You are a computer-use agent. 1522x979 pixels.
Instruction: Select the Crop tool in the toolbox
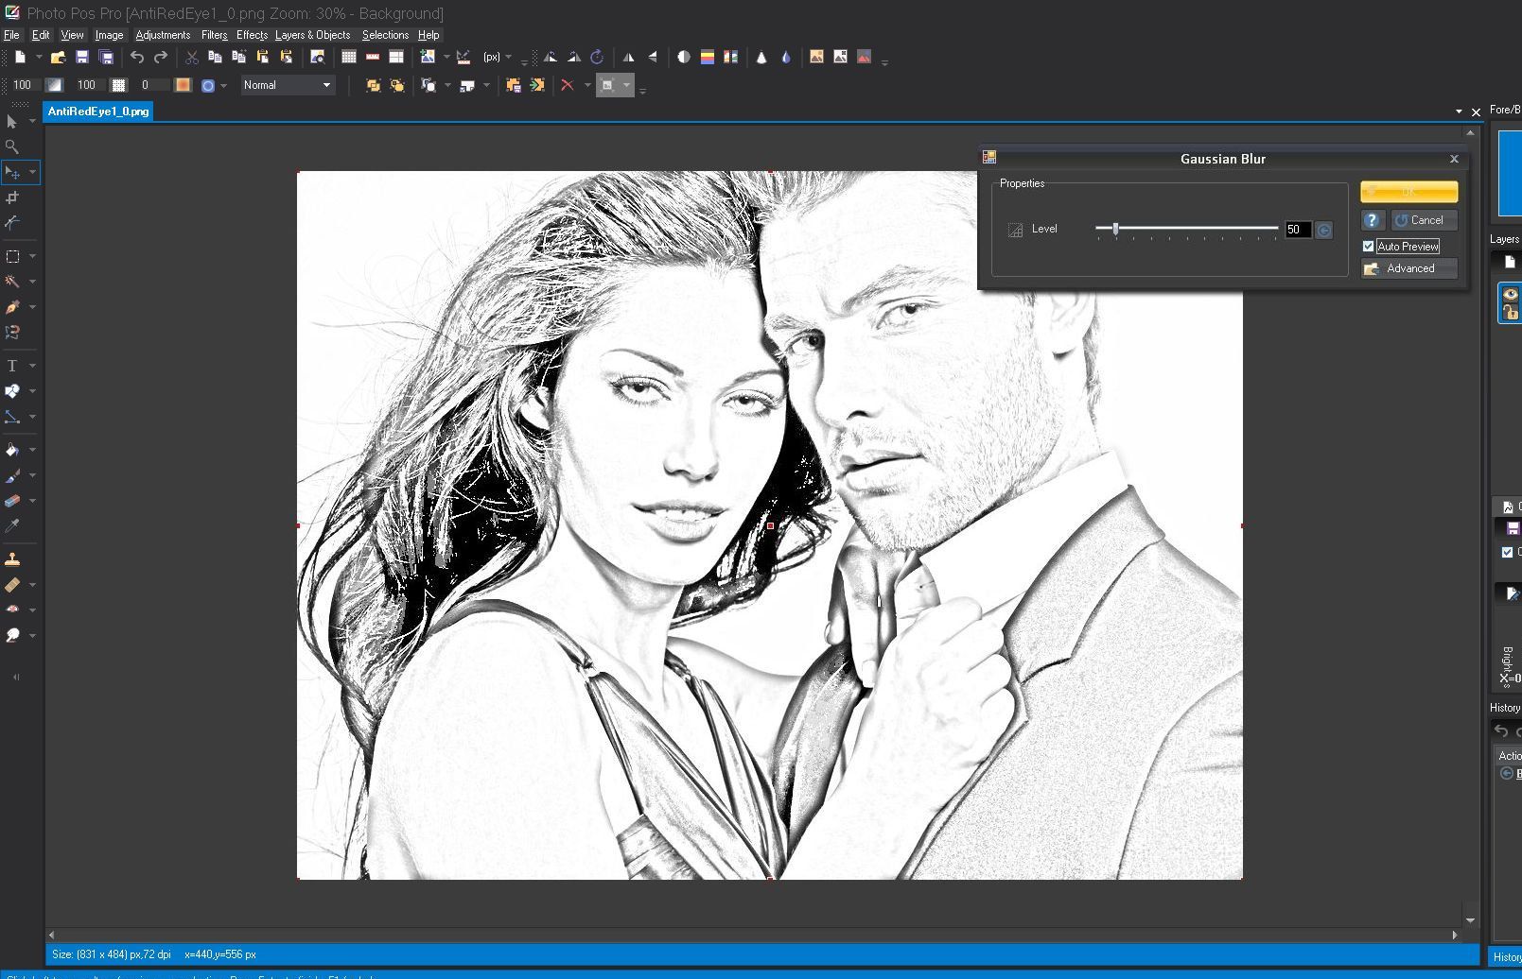[12, 198]
